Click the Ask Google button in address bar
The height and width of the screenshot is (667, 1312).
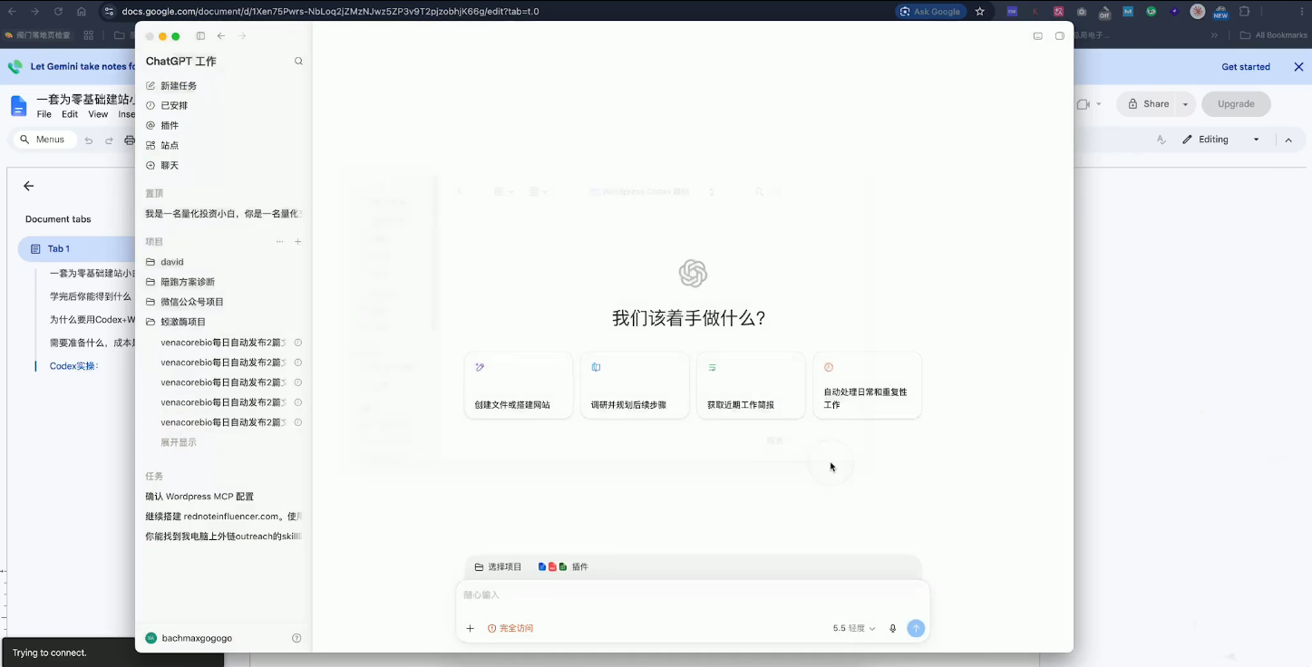930,12
